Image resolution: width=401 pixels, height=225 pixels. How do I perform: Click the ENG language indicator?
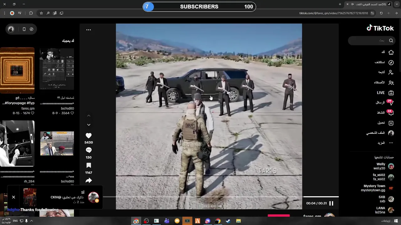point(15,221)
